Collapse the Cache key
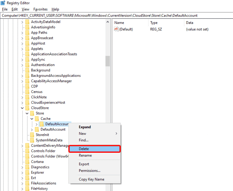The width and height of the screenshot is (233, 191). tap(32, 119)
